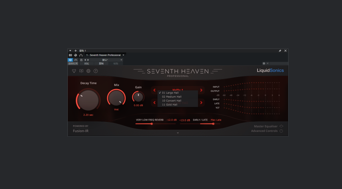Go to previous preset with left triangle
Viewport: 342px width, 189px height.
[x=85, y=60]
